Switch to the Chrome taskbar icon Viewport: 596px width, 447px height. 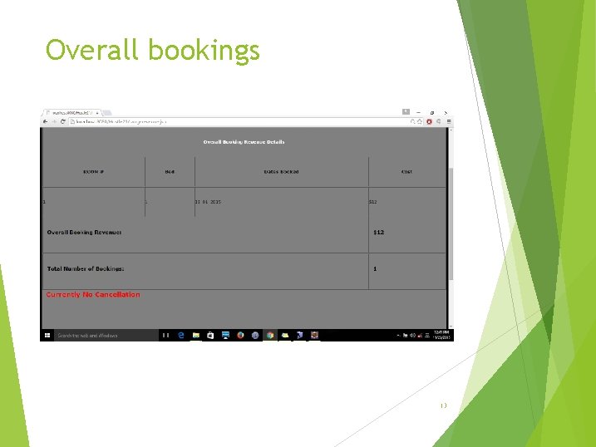pyautogui.click(x=270, y=336)
